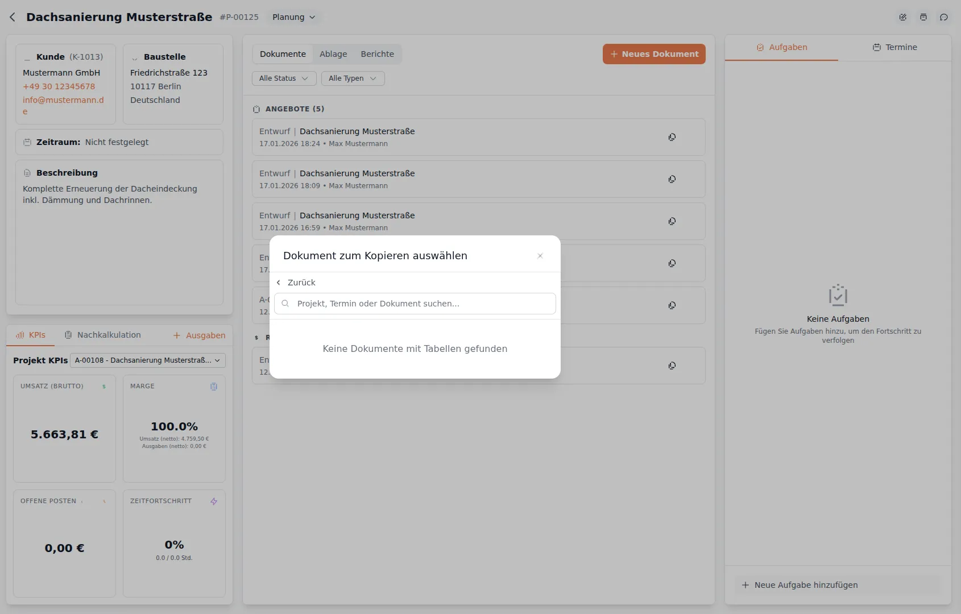Screen dimensions: 961x614
Task: Open the chat comments icon
Action: (944, 17)
